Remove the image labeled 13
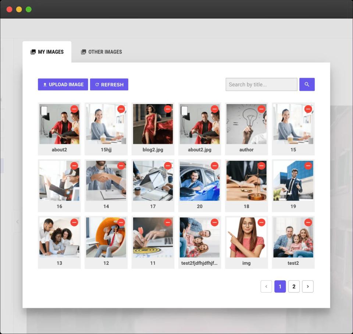Image resolution: width=353 pixels, height=334 pixels. (74, 223)
